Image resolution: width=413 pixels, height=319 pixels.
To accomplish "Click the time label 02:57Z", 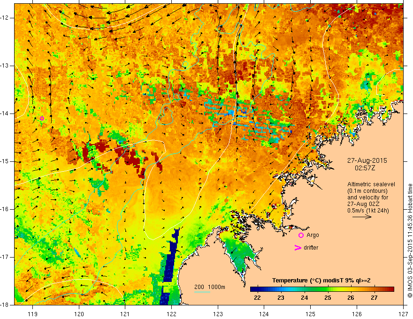I will (x=365, y=168).
